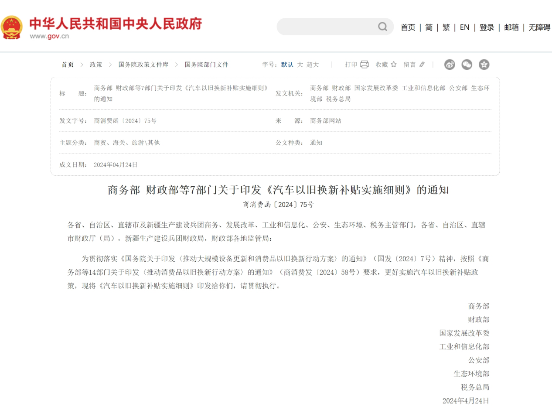Image resolution: width=552 pixels, height=414 pixels.
Task: Set font size to 默认
Action: [x=287, y=65]
